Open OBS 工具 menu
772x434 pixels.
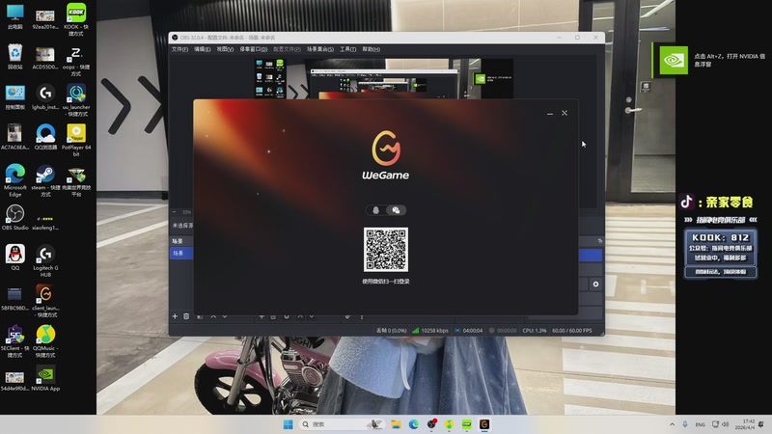point(347,49)
